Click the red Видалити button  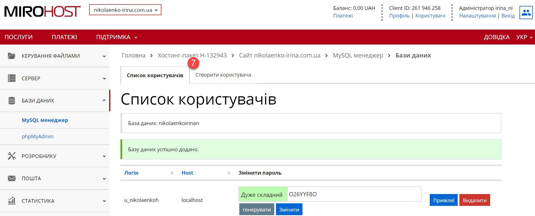tap(475, 200)
